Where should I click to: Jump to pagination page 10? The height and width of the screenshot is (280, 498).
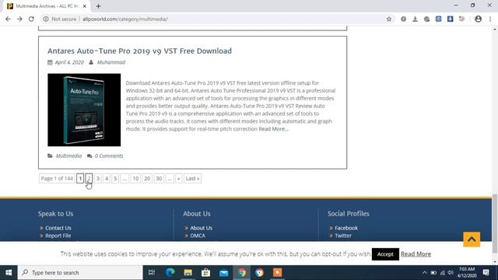pos(135,178)
